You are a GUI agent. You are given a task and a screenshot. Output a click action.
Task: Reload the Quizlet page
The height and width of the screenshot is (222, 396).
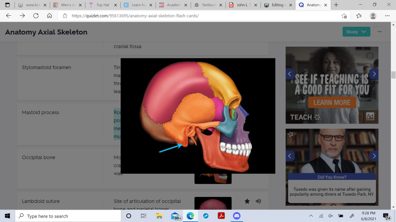(36, 16)
